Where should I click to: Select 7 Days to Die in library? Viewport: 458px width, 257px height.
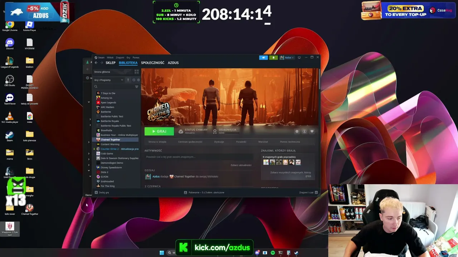108,93
